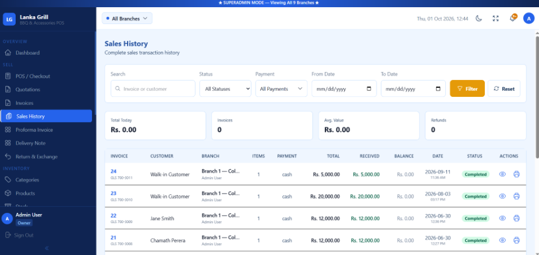Apply filters with Filter button
Viewport: 539px width, 255px height.
click(467, 88)
